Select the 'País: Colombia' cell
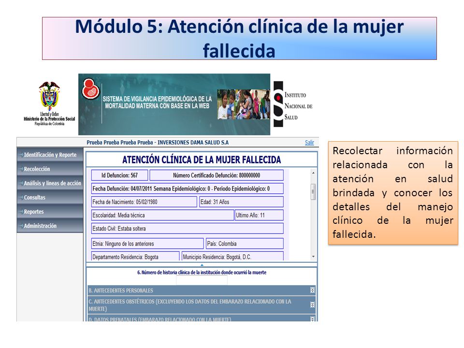The image size is (464, 348). pos(245,244)
